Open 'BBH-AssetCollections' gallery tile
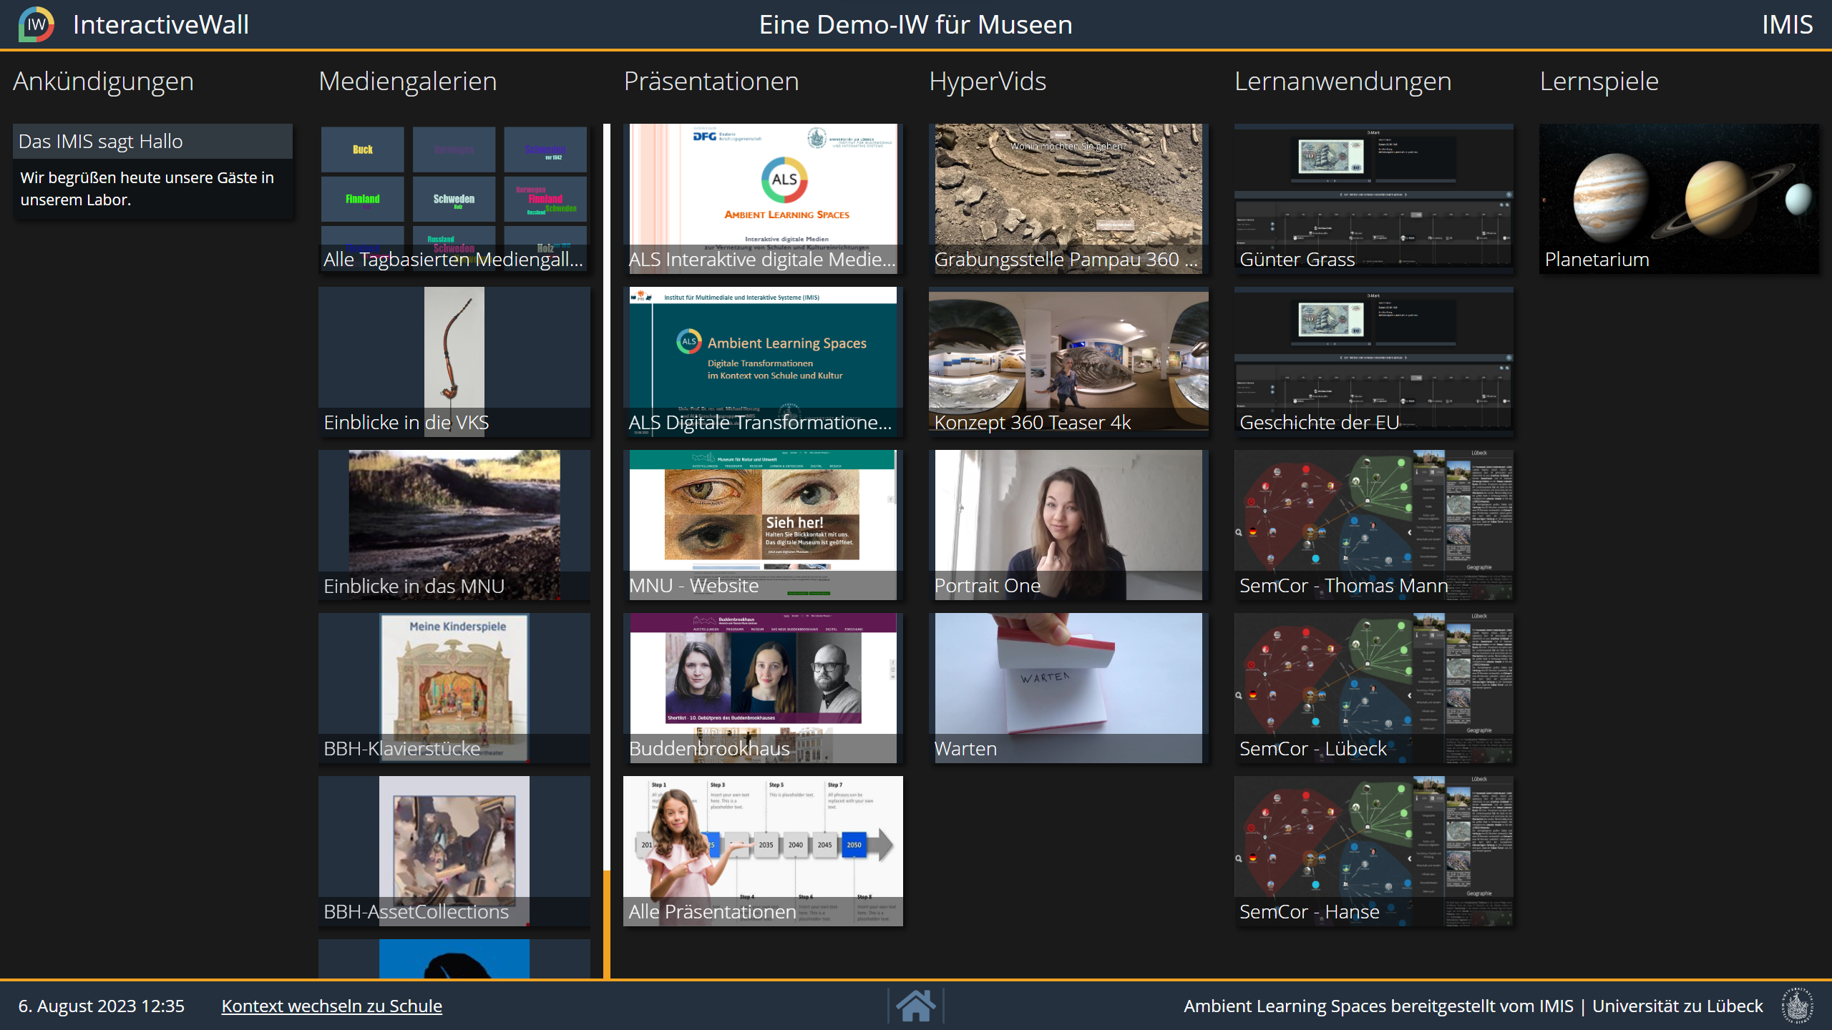 (454, 851)
